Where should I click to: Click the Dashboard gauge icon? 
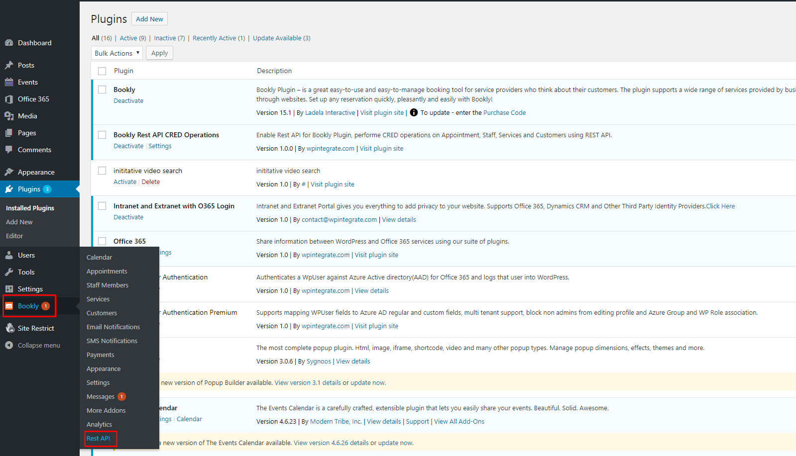(x=9, y=43)
